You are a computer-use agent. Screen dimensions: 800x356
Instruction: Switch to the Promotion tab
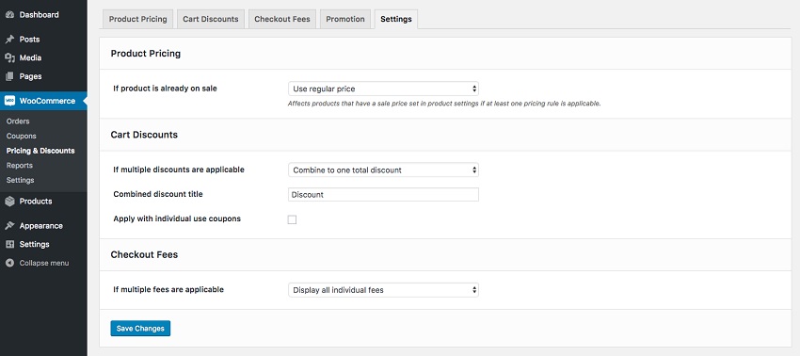coord(345,19)
